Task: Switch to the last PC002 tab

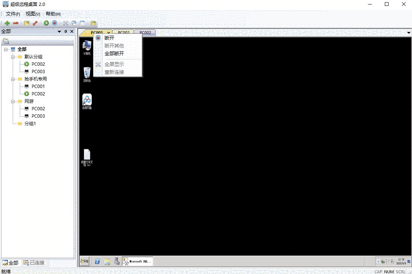Action: [145, 33]
